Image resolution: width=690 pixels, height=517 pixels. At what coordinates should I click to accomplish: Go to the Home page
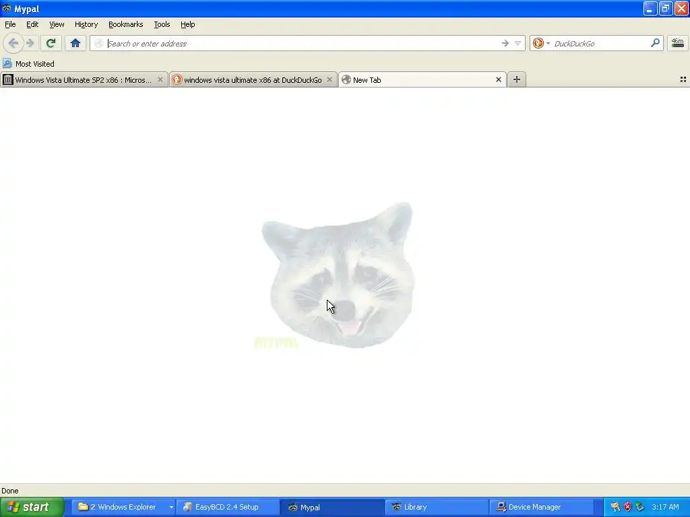point(75,43)
